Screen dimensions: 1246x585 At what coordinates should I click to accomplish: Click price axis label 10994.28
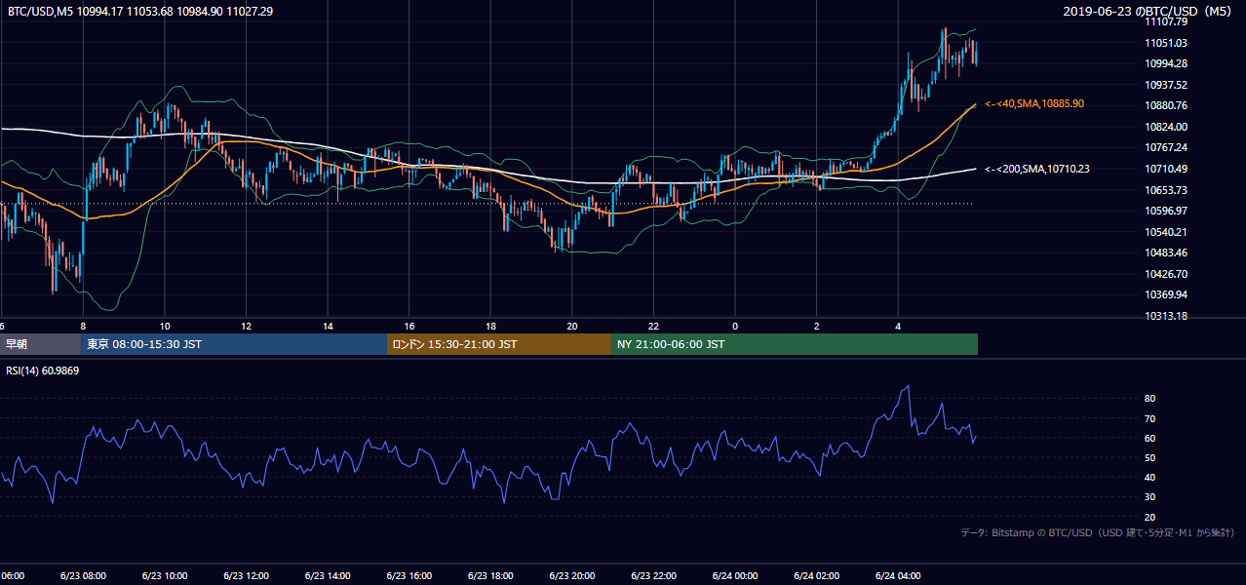(x=1166, y=63)
